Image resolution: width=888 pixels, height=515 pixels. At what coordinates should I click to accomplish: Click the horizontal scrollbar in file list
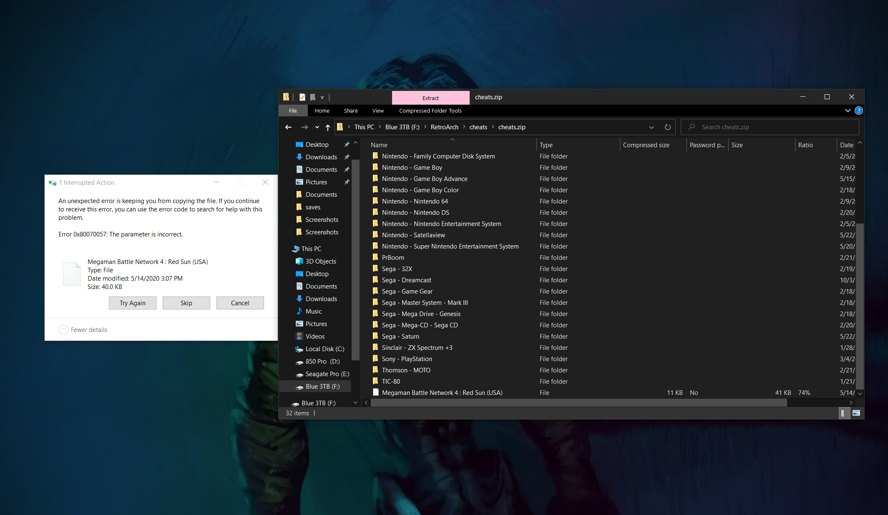578,402
